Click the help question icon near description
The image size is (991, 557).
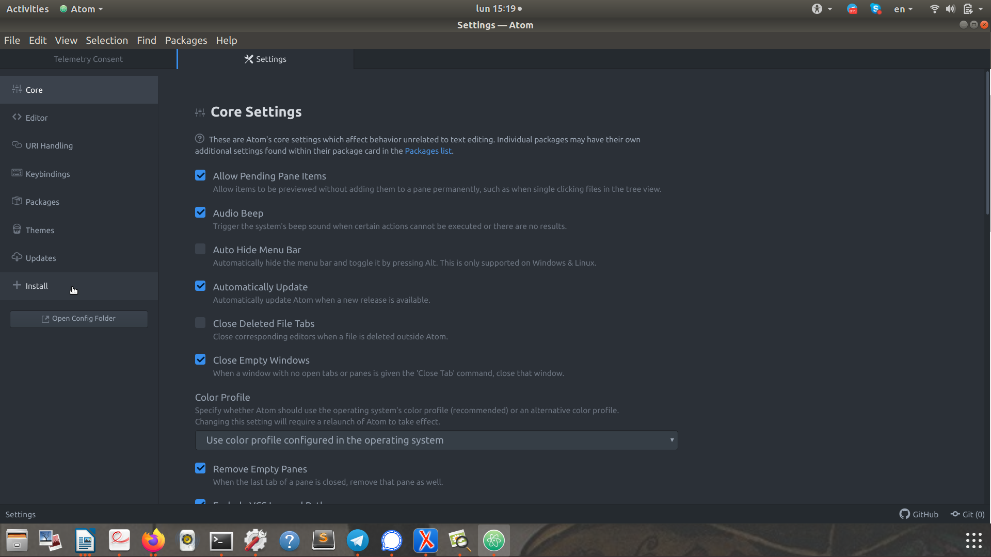coord(200,139)
